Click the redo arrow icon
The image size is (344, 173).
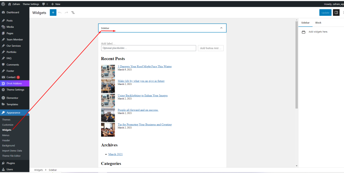pos(66,13)
